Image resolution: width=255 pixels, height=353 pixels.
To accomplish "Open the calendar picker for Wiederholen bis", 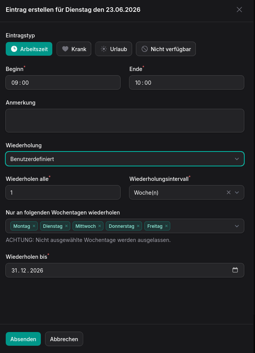I will coord(235,270).
